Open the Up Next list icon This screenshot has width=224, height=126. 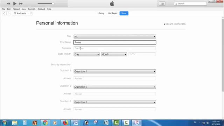(162, 3)
